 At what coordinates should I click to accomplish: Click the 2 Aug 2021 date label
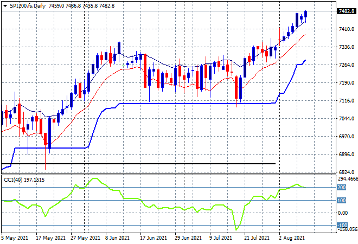292,238
